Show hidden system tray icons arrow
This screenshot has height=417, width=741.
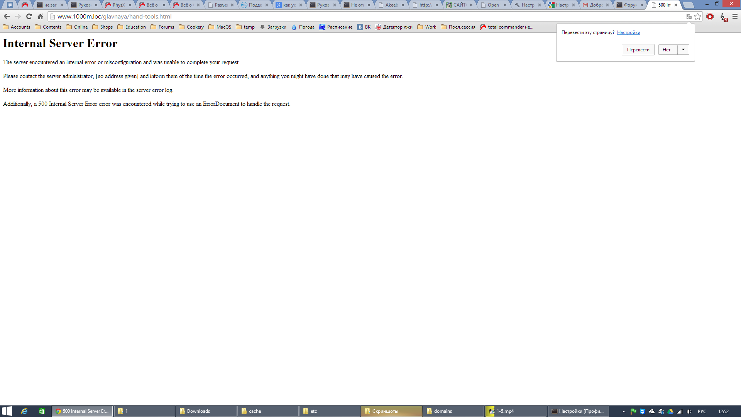[x=624, y=412]
